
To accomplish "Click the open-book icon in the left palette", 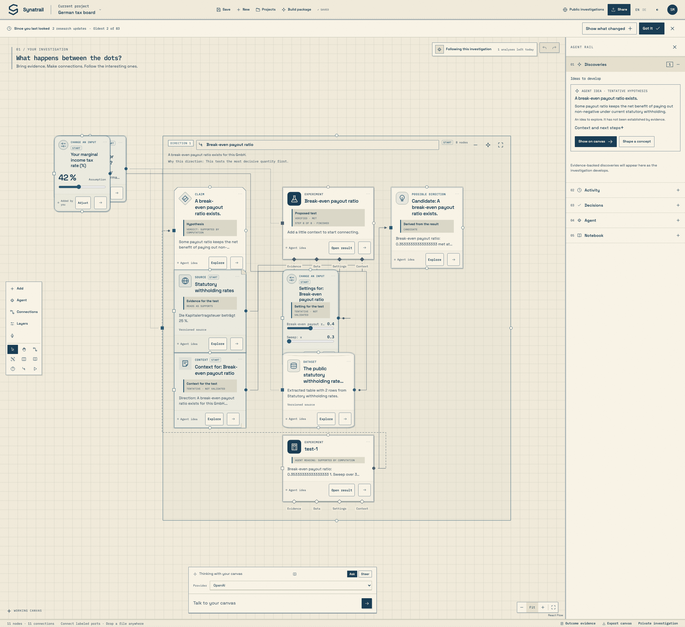I will (35, 359).
